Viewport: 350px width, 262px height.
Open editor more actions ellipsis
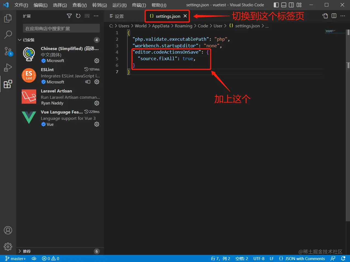343,16
